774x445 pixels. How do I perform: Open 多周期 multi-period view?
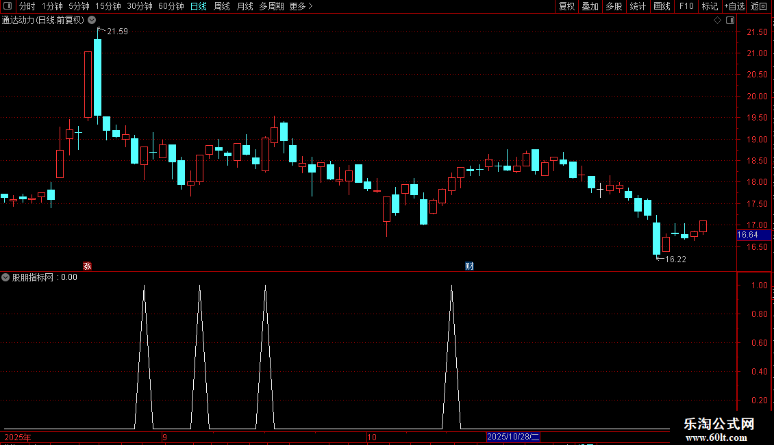tap(271, 6)
